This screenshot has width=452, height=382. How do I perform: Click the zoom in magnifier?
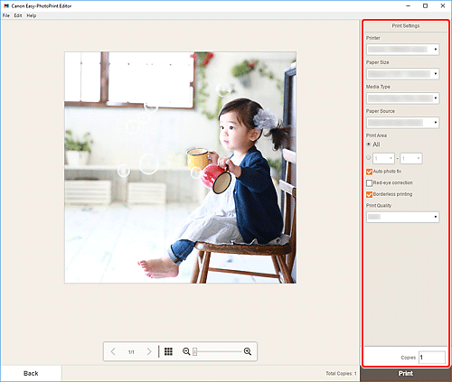coord(248,351)
